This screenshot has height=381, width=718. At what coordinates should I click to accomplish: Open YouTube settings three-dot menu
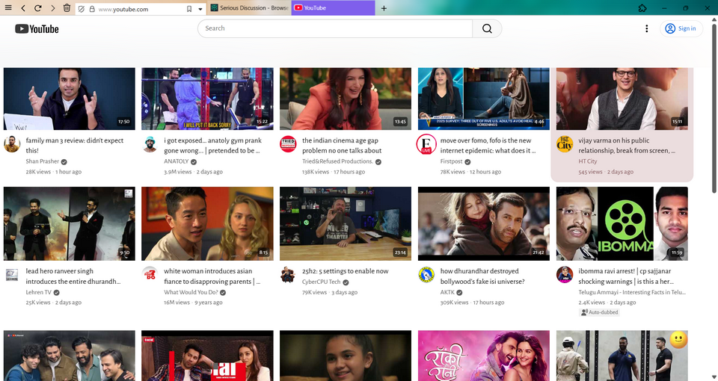pyautogui.click(x=646, y=28)
